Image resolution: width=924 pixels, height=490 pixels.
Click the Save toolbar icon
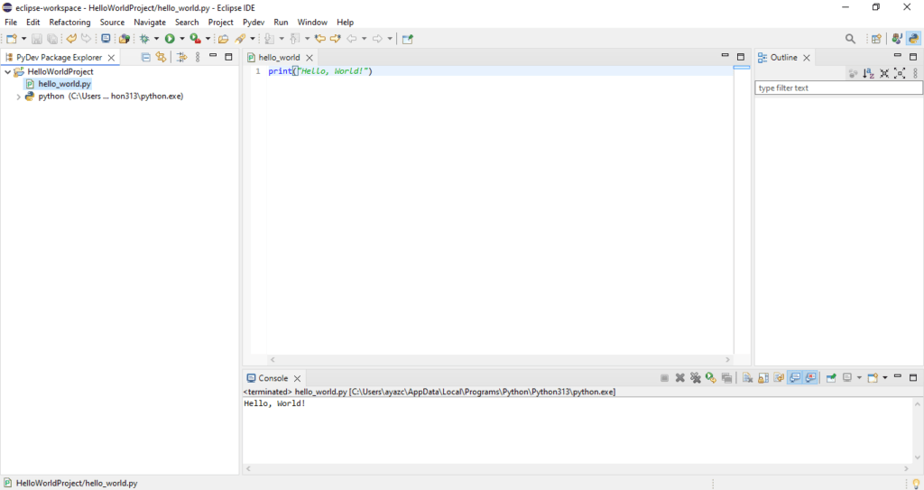pyautogui.click(x=36, y=39)
